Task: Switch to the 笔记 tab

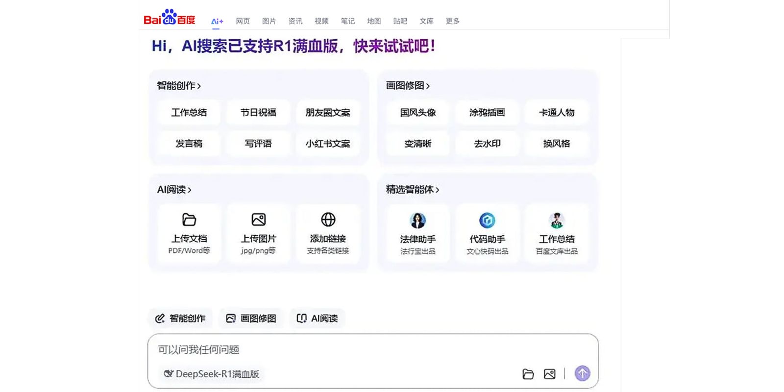Action: coord(347,21)
